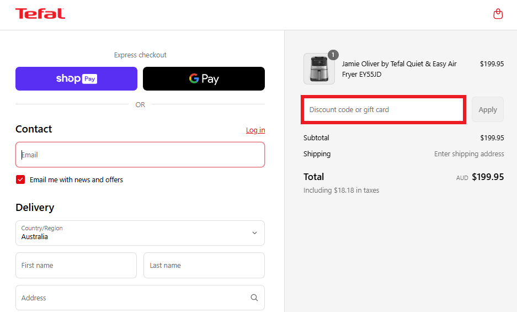The image size is (517, 312).
Task: Click the Address field
Action: [140, 298]
